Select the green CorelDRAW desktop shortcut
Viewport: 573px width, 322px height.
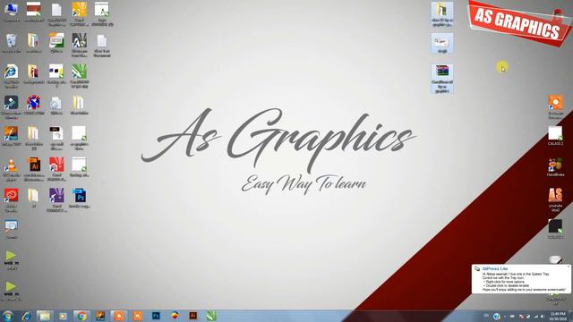[80, 76]
